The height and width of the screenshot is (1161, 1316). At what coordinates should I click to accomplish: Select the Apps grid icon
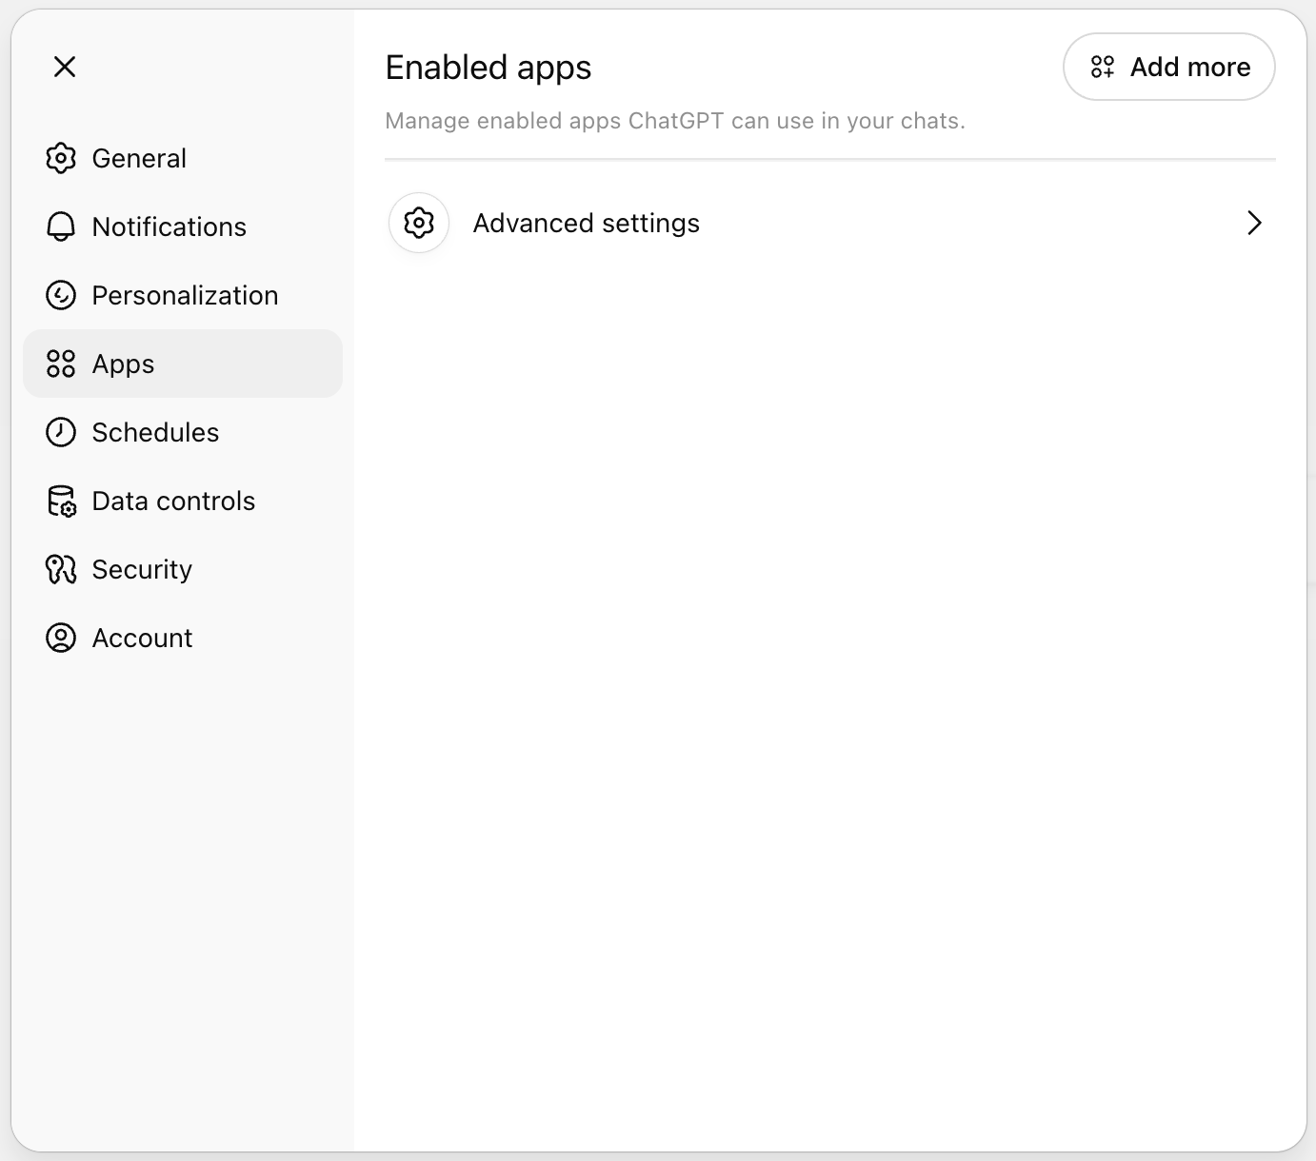pyautogui.click(x=61, y=364)
